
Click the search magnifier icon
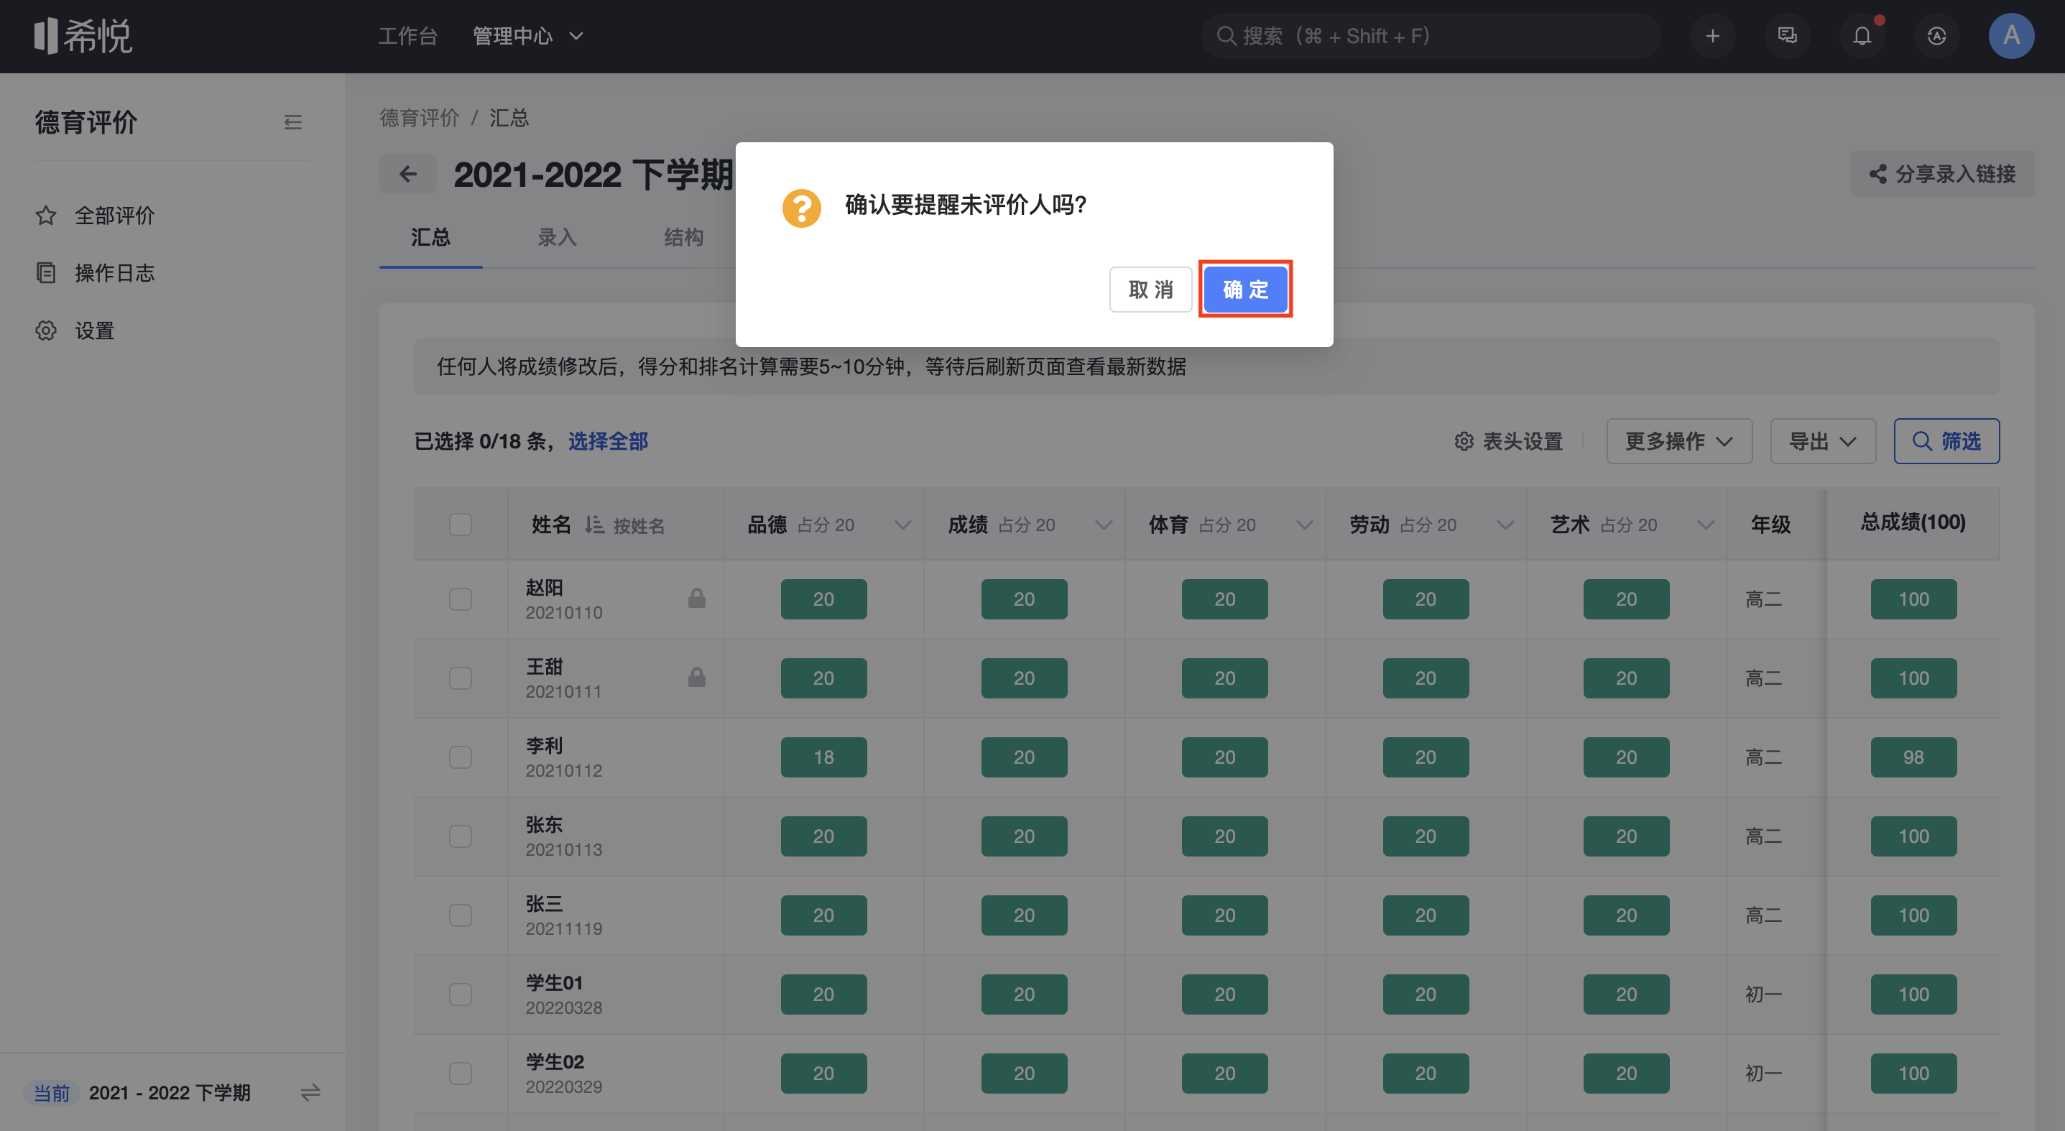pos(1226,36)
